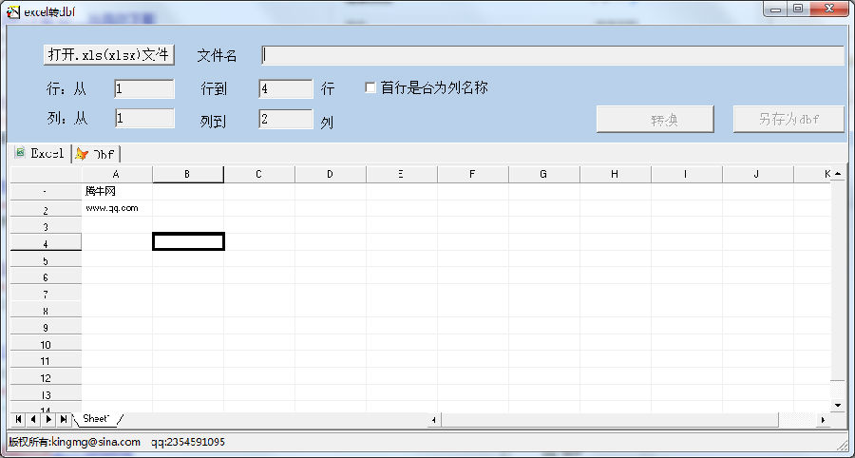Select column B header
Viewport: 855px width, 458px height.
187,175
